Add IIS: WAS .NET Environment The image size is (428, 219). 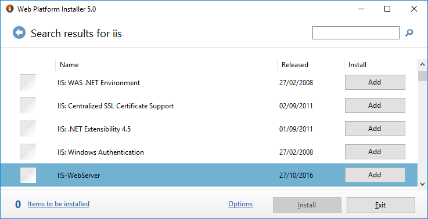click(375, 82)
